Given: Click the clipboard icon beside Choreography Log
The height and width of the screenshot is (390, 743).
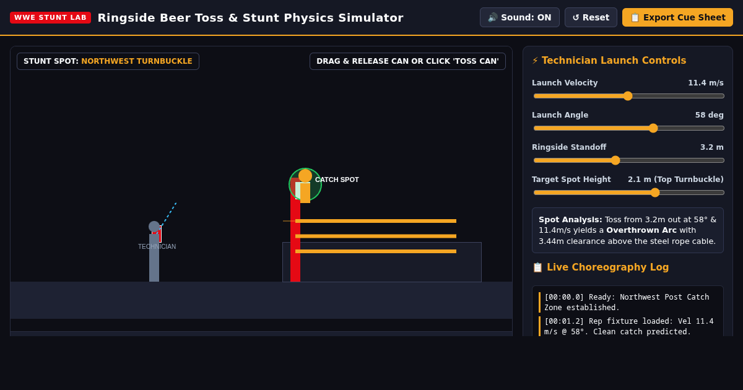Looking at the screenshot, I should pos(537,267).
